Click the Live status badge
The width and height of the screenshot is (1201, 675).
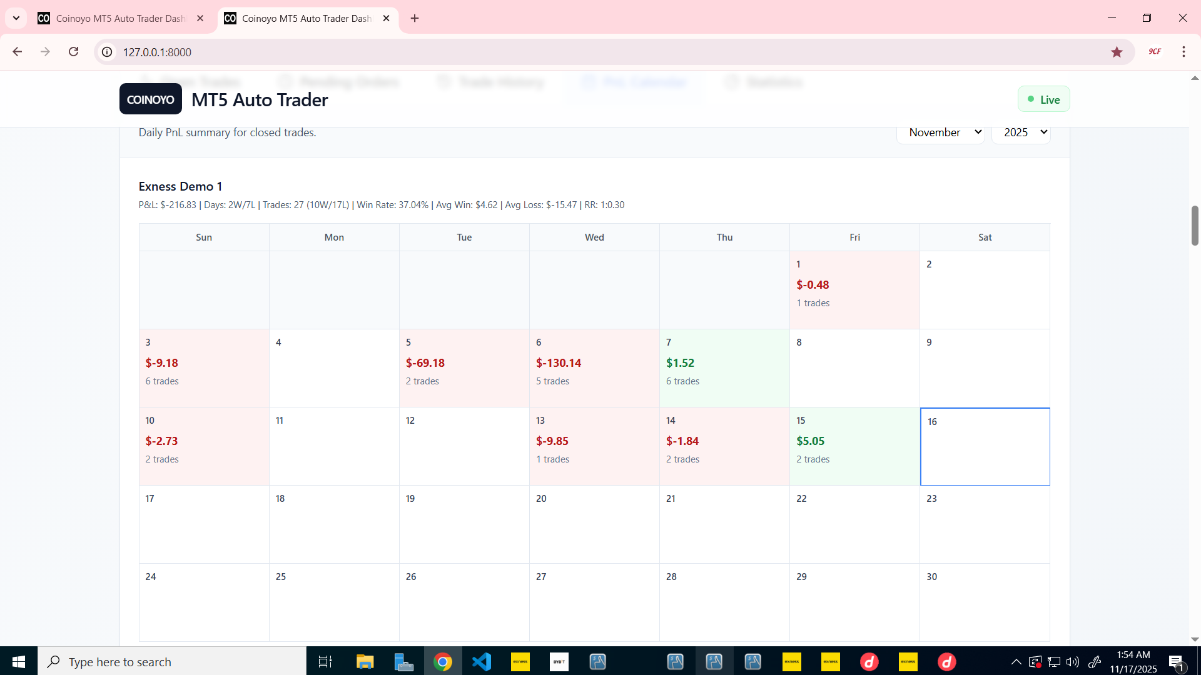(1043, 99)
